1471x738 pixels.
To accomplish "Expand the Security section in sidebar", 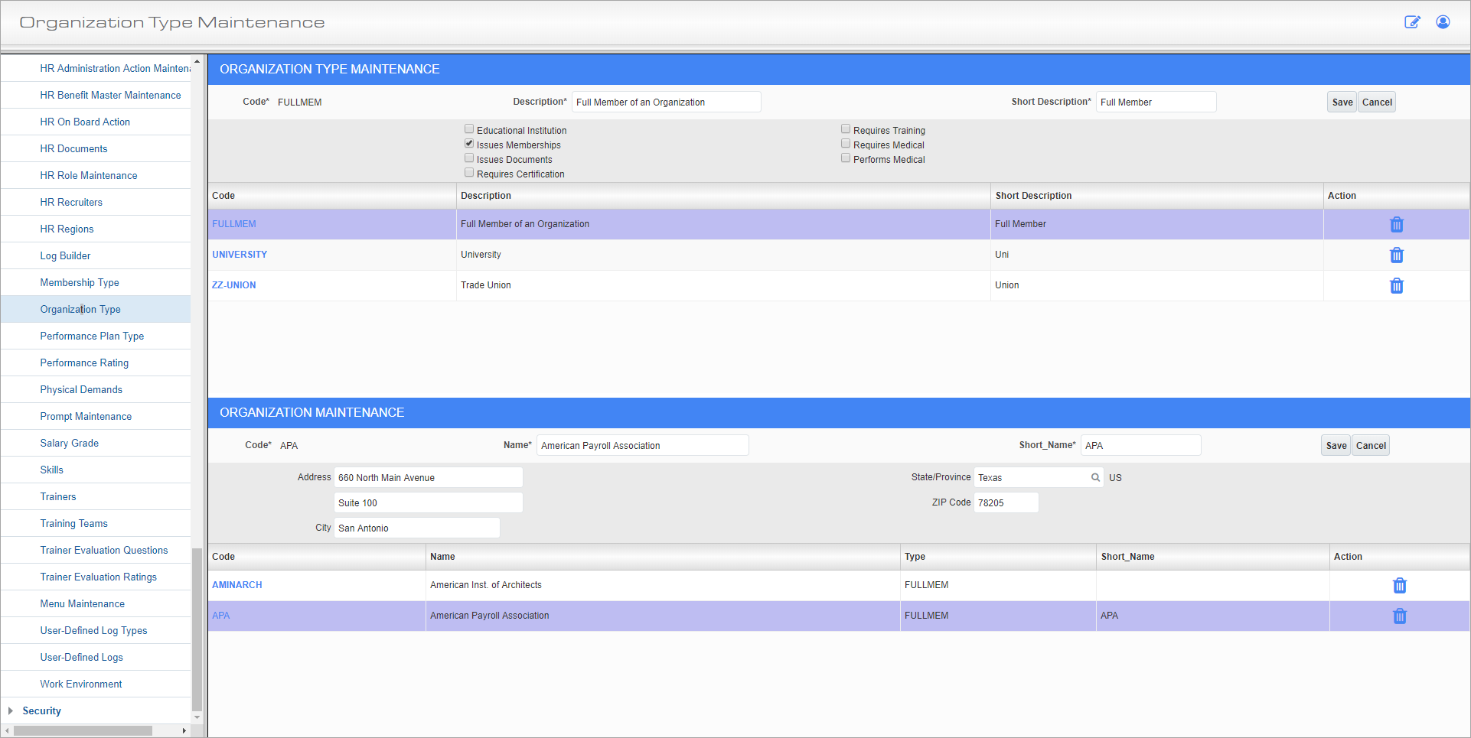I will 11,710.
